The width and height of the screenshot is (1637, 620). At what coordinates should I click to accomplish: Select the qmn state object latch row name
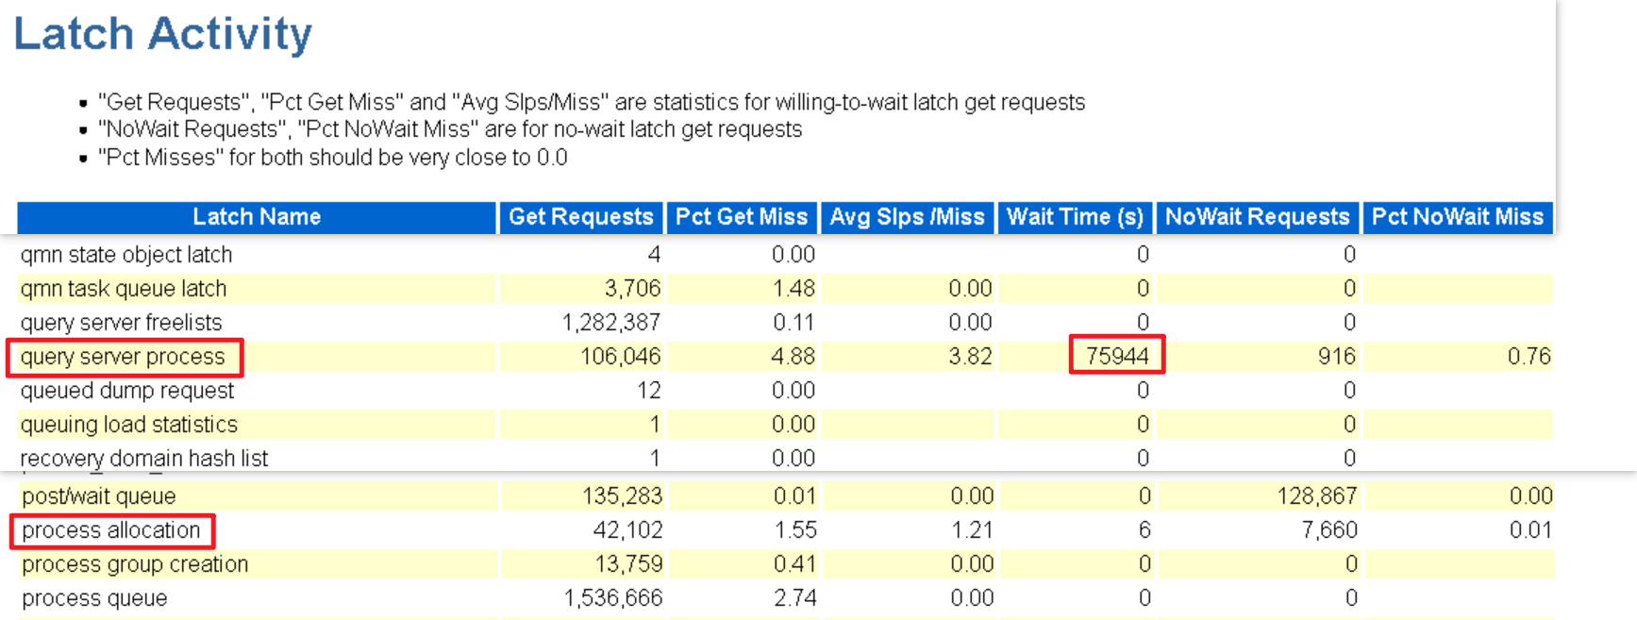tap(126, 255)
